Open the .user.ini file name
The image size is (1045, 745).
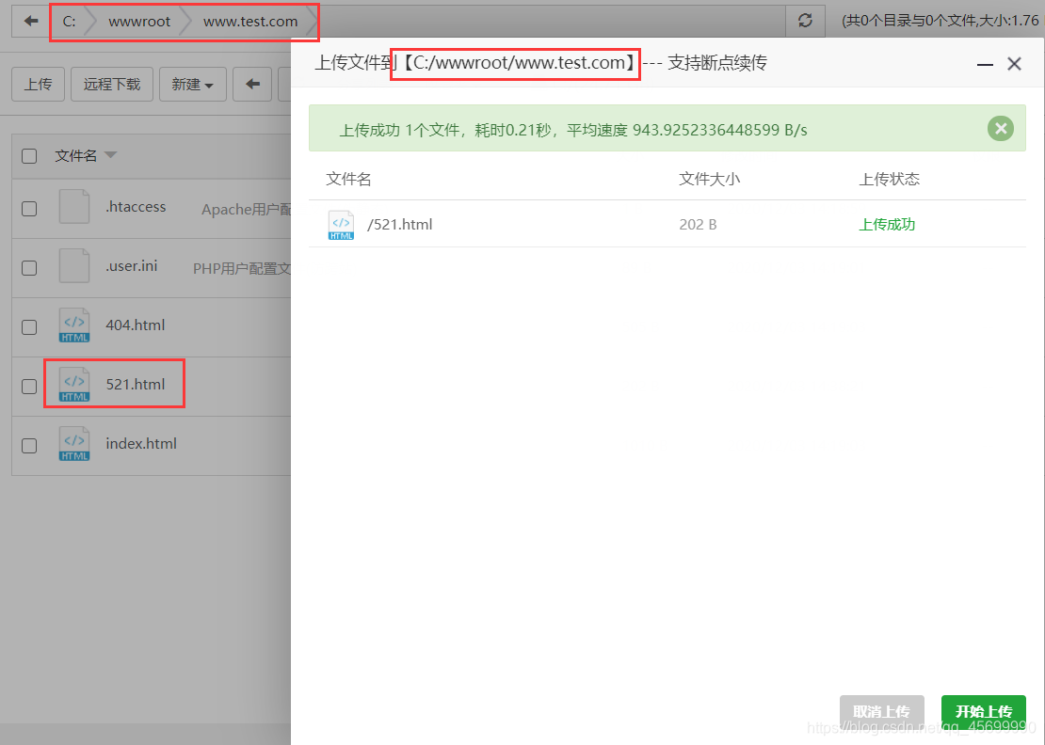coord(131,266)
